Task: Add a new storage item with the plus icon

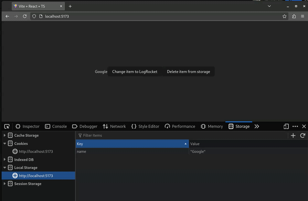Action: click(x=293, y=135)
